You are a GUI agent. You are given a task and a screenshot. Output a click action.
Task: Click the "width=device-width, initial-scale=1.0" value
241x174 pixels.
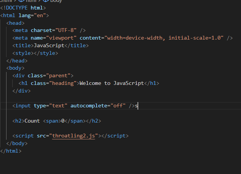point(164,38)
